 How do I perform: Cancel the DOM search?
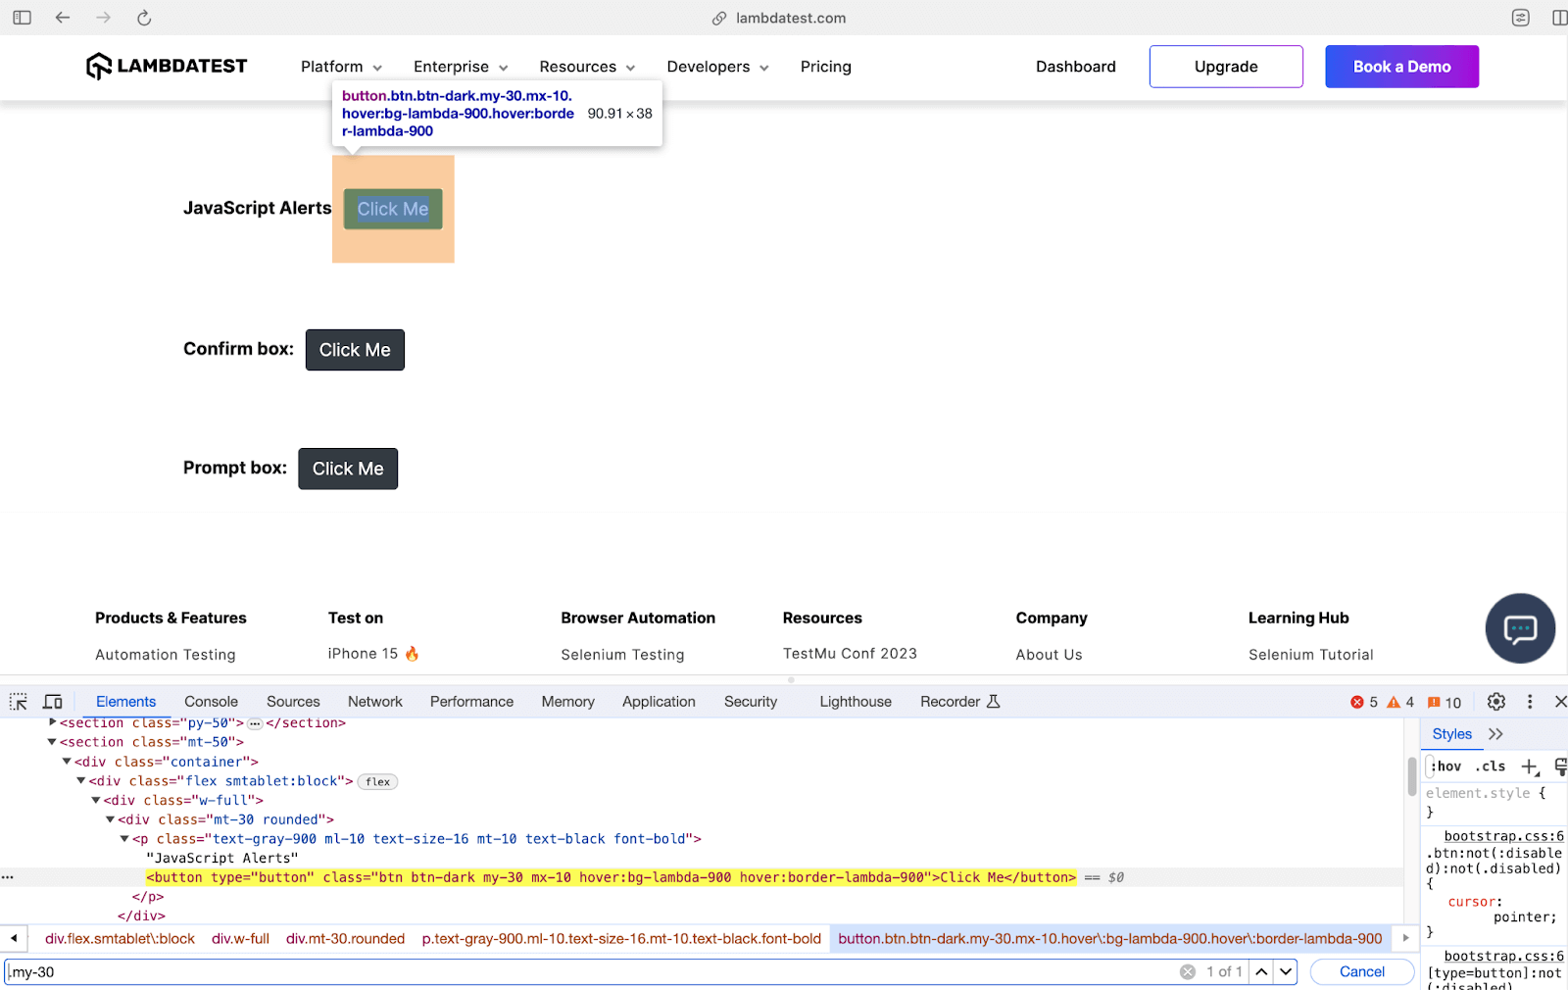pos(1360,971)
